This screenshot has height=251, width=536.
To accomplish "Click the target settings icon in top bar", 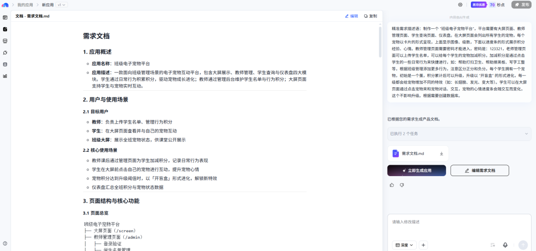I will pyautogui.click(x=460, y=5).
